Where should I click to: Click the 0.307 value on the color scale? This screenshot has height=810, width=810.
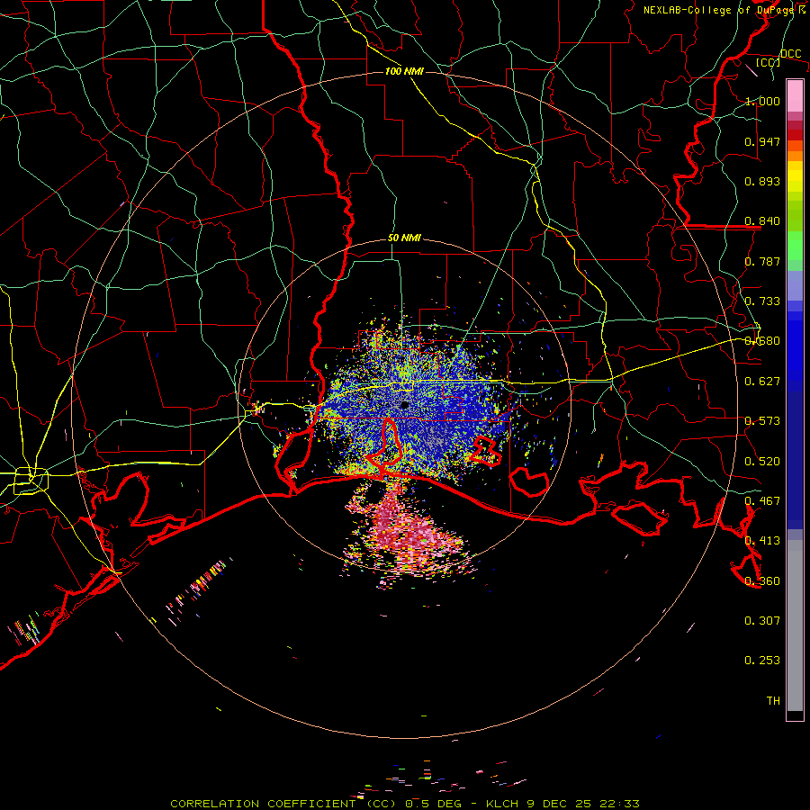point(762,621)
